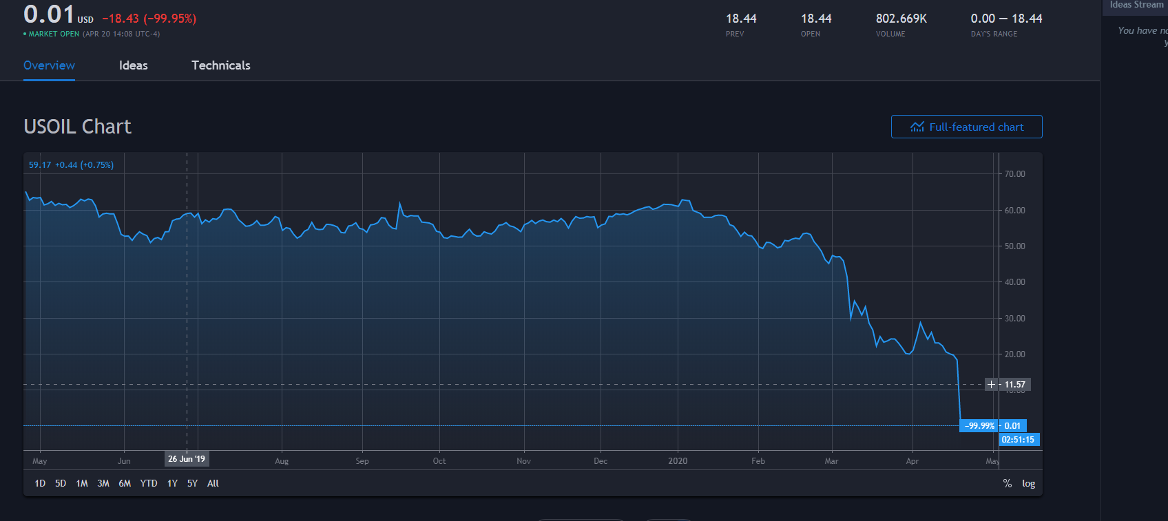Set chart range to 1Y
The width and height of the screenshot is (1168, 521).
172,484
